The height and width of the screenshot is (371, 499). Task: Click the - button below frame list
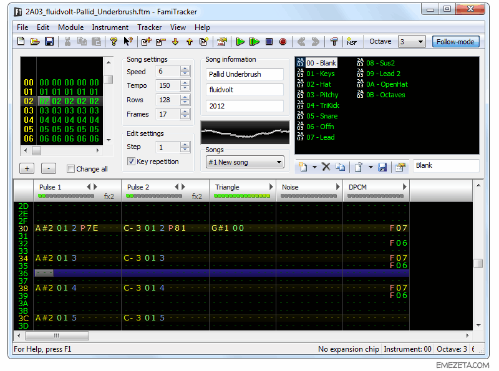click(x=49, y=168)
